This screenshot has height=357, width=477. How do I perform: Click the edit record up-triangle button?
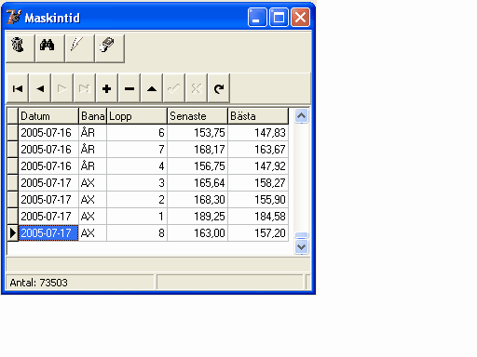click(152, 88)
